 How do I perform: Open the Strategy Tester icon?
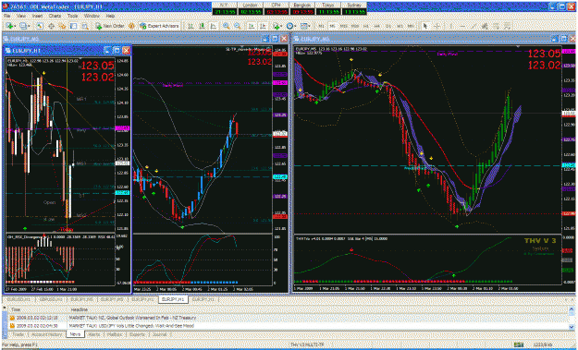(x=85, y=26)
